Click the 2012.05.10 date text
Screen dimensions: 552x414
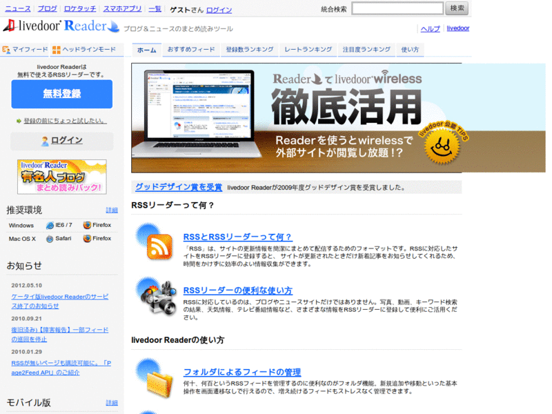pyautogui.click(x=26, y=286)
